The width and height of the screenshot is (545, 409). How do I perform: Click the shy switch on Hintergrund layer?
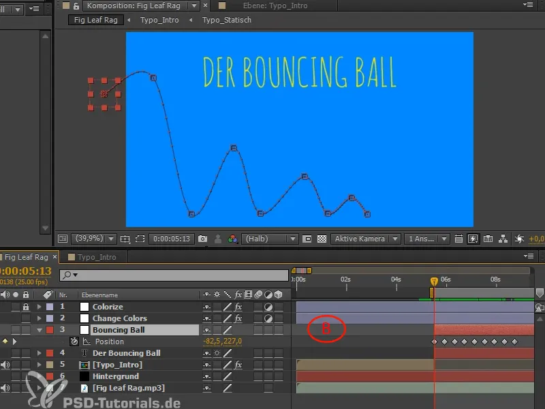pyautogui.click(x=207, y=376)
